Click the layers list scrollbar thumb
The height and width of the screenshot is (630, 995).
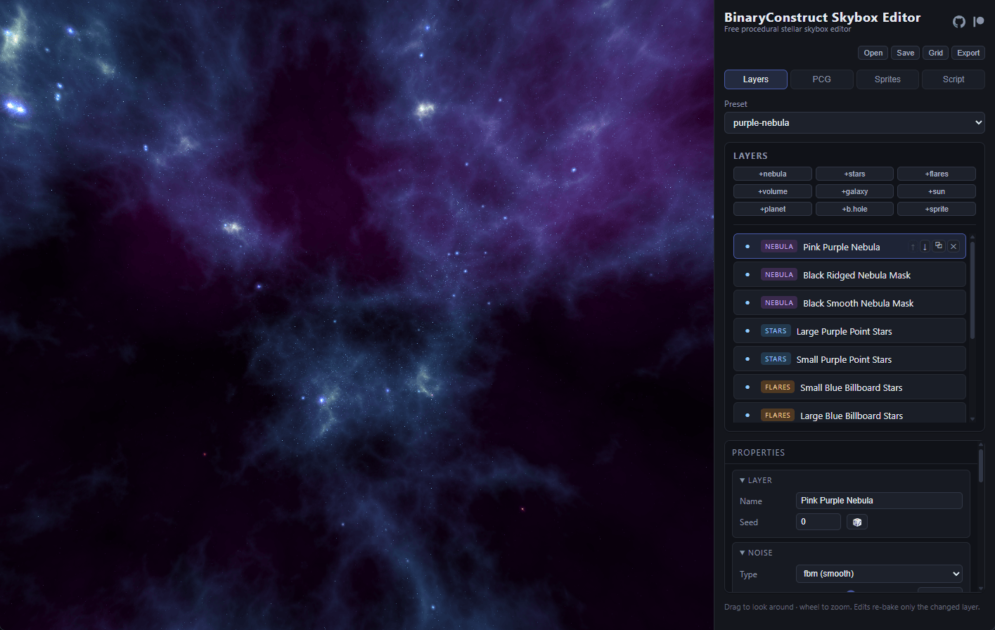click(972, 290)
